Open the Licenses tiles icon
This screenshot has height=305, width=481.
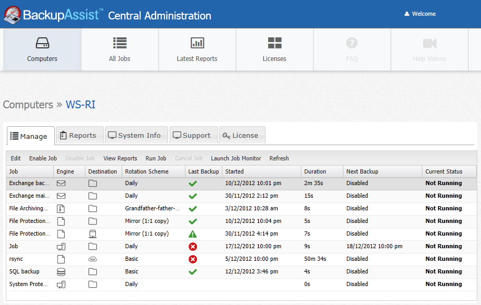[274, 43]
